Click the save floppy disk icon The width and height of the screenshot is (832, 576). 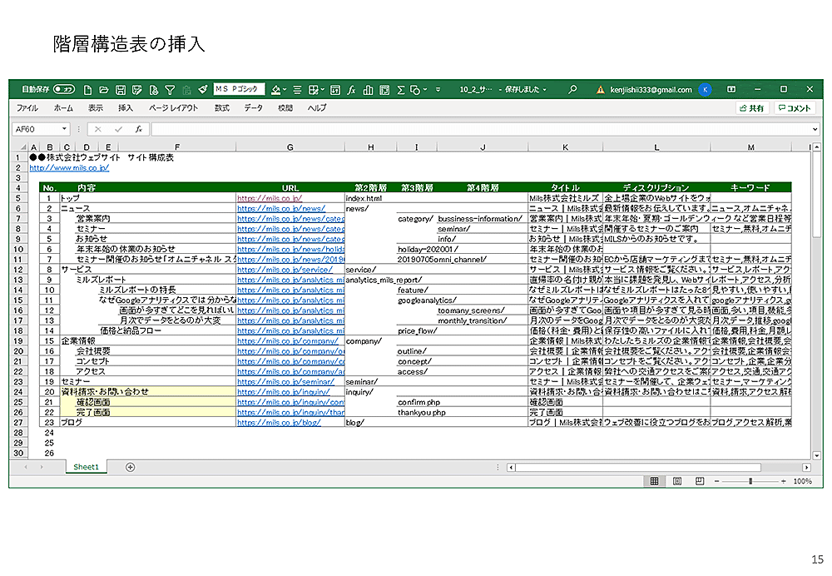pos(121,89)
